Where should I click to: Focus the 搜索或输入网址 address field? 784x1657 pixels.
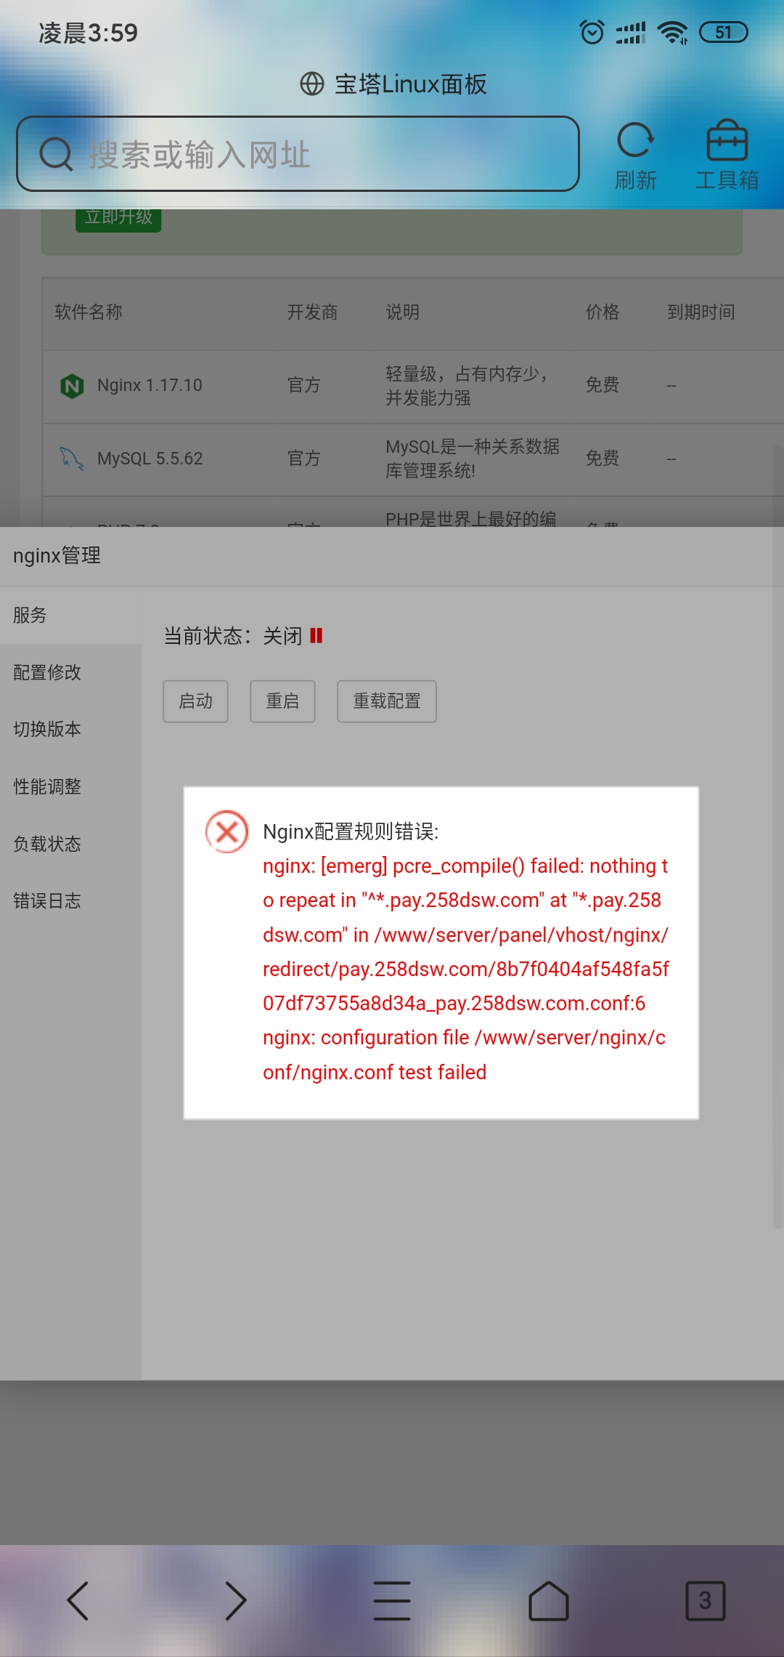point(298,154)
